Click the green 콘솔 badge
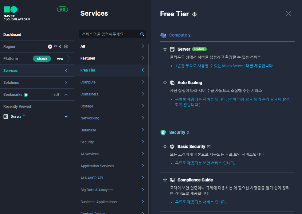This screenshot has height=214, width=302. point(62,9)
